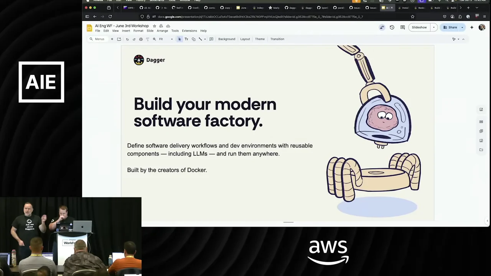Open the Arrange menu
Screen dimensions: 491x276
pyautogui.click(x=162, y=31)
